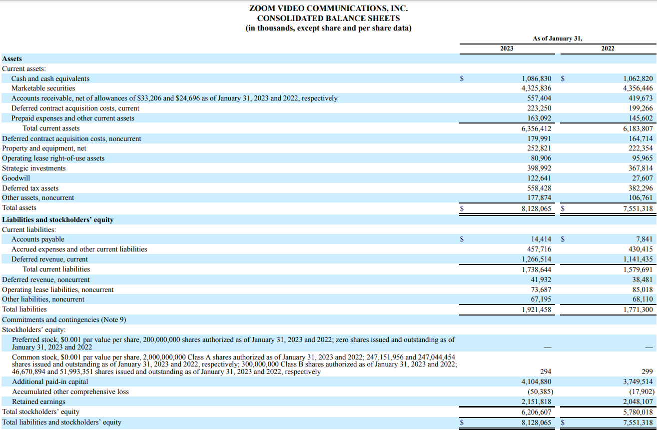
Task: Click the value 2,151,818
Action: [536, 401]
